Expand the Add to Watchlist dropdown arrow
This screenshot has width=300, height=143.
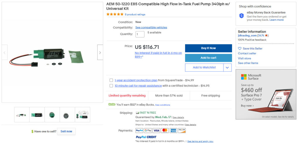pos(227,68)
